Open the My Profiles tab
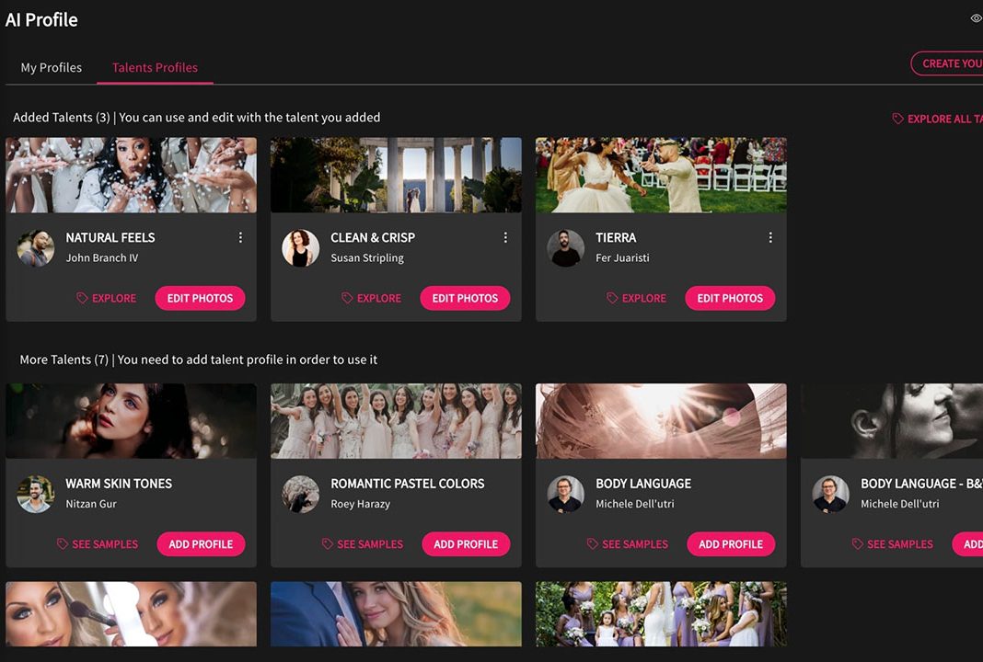Image resolution: width=983 pixels, height=662 pixels. coord(52,68)
